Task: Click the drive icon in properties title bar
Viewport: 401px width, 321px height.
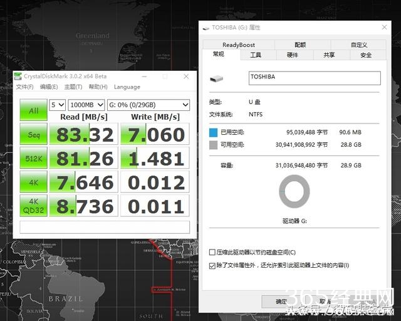Action: [x=206, y=28]
